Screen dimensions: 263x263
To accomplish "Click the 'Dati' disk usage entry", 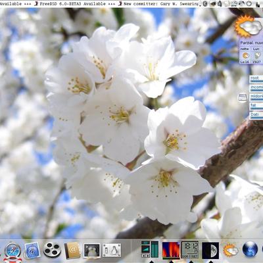I will tap(256, 116).
